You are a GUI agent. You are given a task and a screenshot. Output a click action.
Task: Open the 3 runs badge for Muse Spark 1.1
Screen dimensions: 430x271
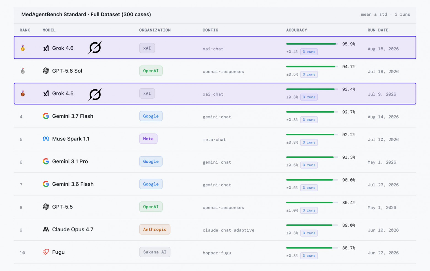point(309,142)
